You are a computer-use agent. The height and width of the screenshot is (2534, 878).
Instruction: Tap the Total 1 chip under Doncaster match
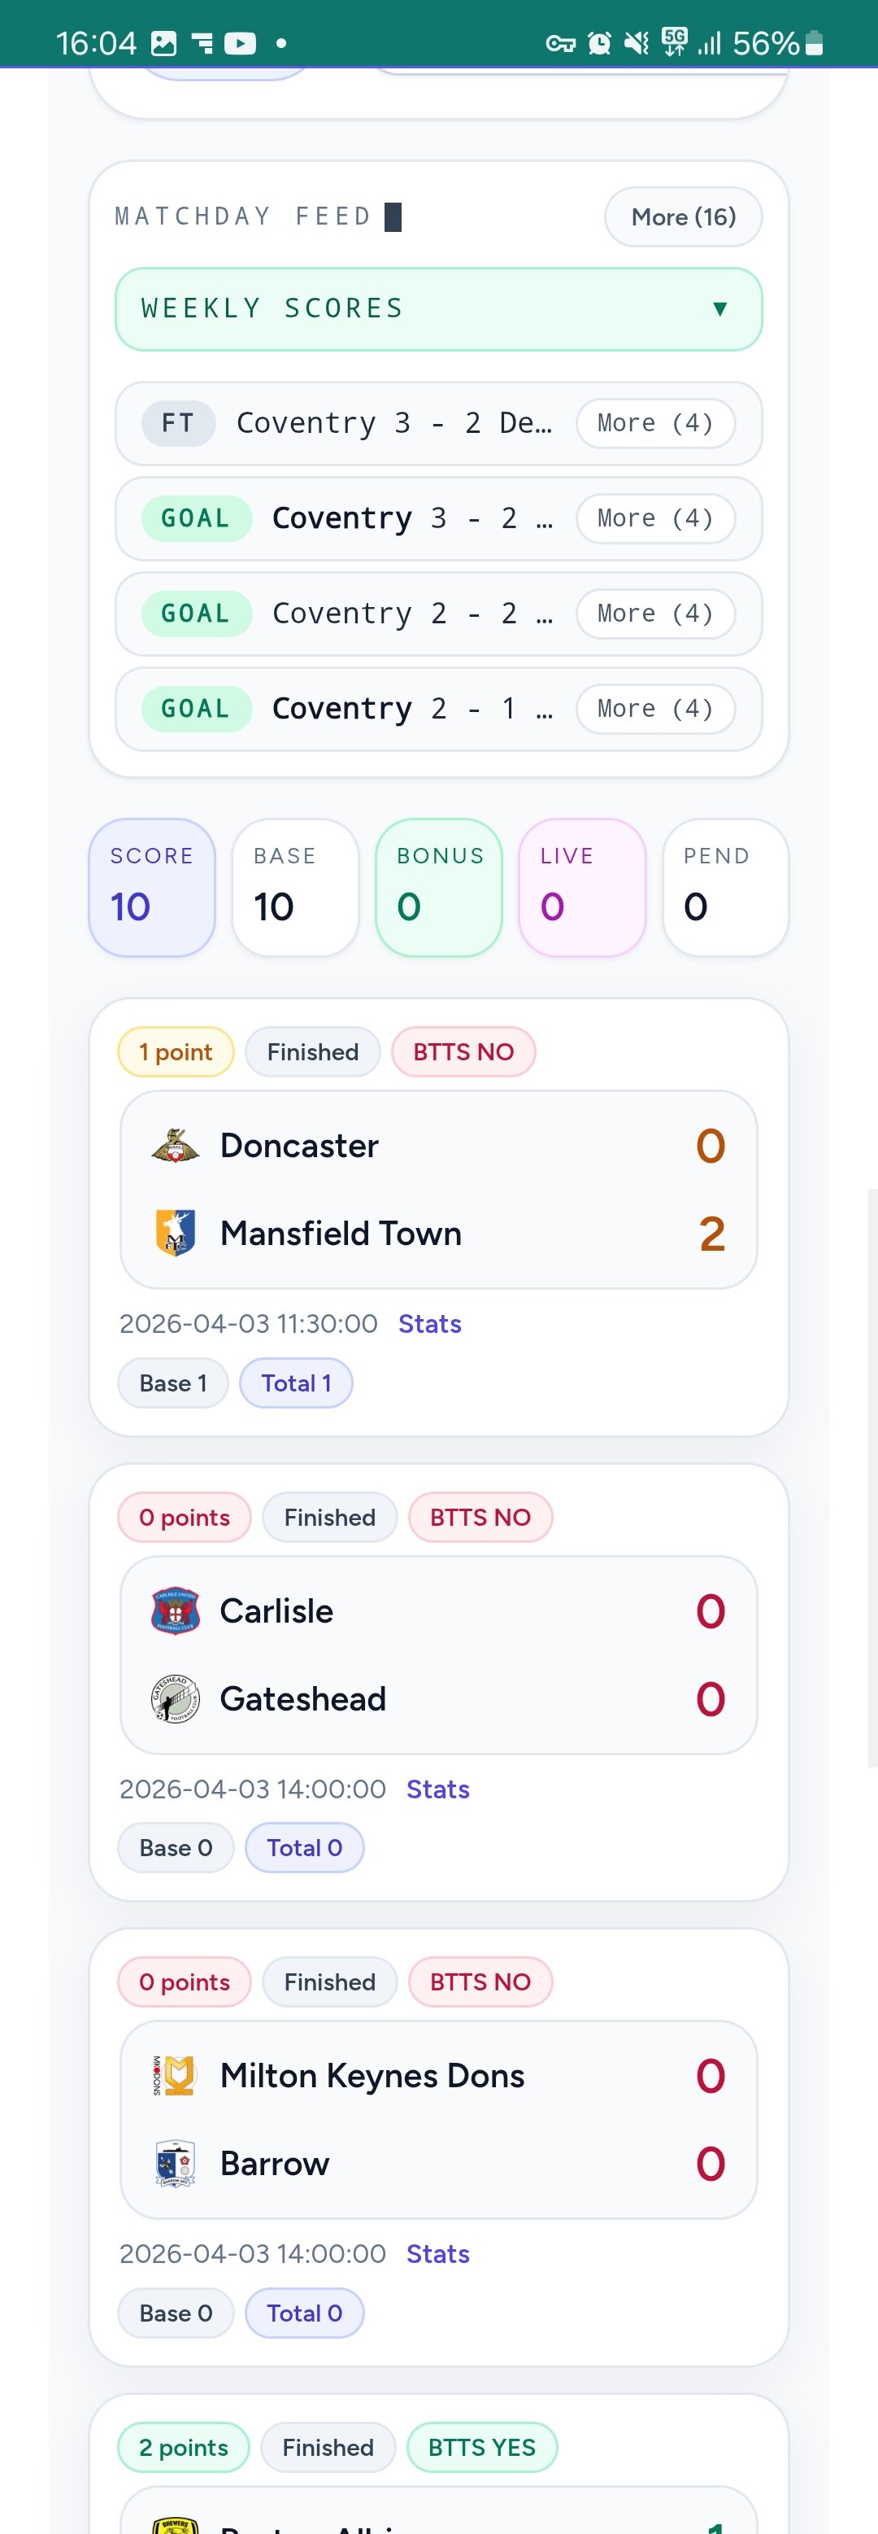[x=296, y=1383]
